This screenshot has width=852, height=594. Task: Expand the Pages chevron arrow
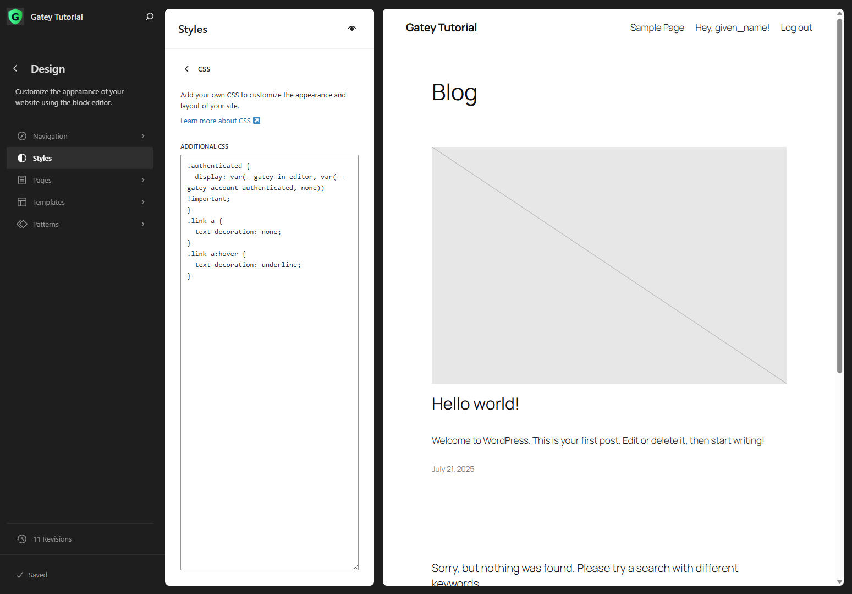pyautogui.click(x=143, y=180)
